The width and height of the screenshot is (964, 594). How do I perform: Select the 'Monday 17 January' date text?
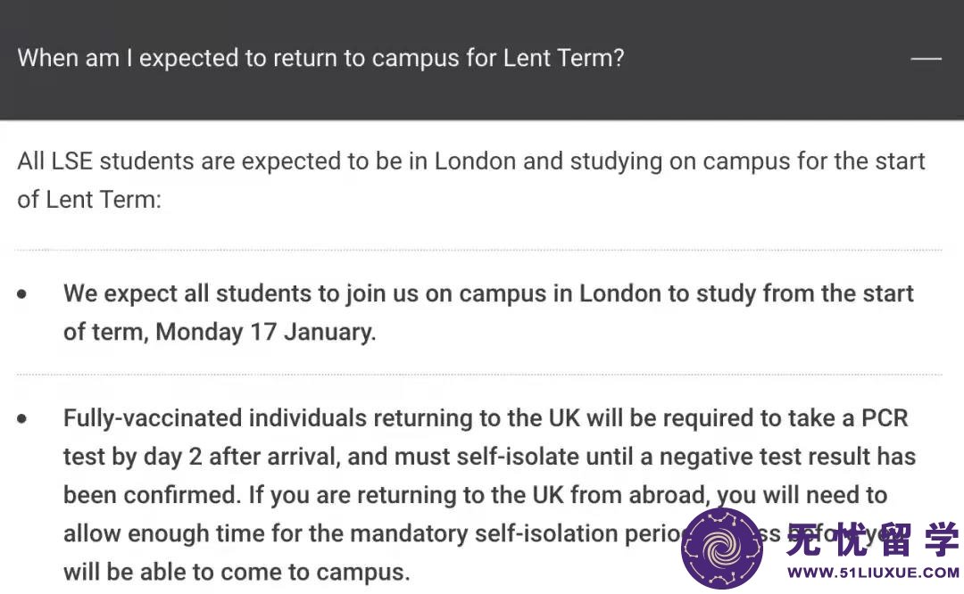coord(264,332)
